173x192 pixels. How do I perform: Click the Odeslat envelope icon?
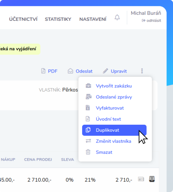pyautogui.click(x=70, y=71)
